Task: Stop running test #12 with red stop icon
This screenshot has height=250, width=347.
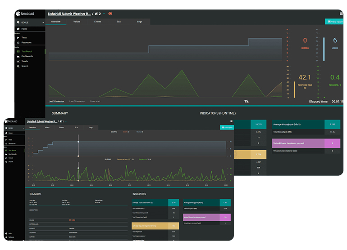Action: point(110,13)
